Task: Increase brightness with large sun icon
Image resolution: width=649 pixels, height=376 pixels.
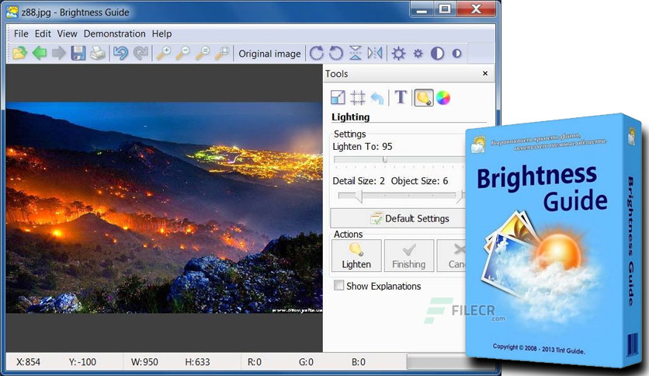Action: point(398,54)
